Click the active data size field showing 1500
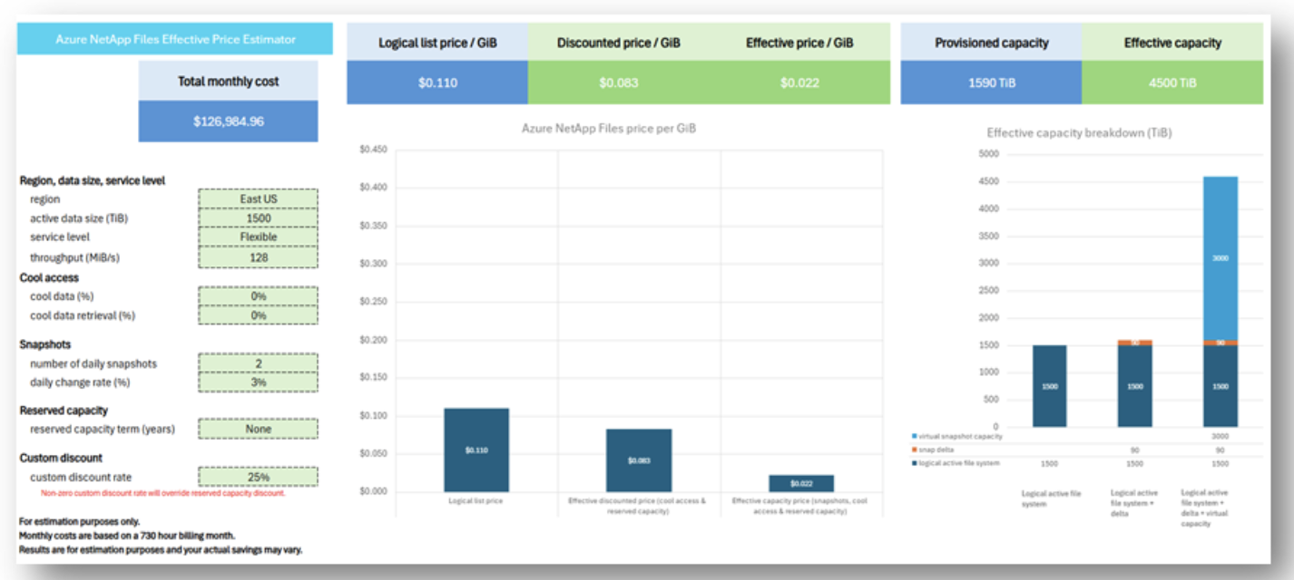Image resolution: width=1294 pixels, height=580 pixels. click(257, 218)
